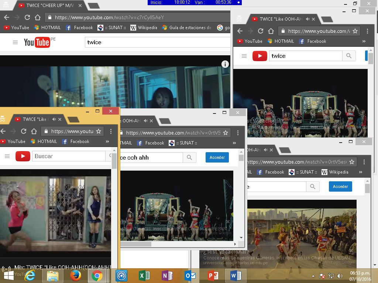Expand bookmarks overflow in bottom-right window
Image resolution: width=378 pixels, height=283 pixels.
coord(360,172)
